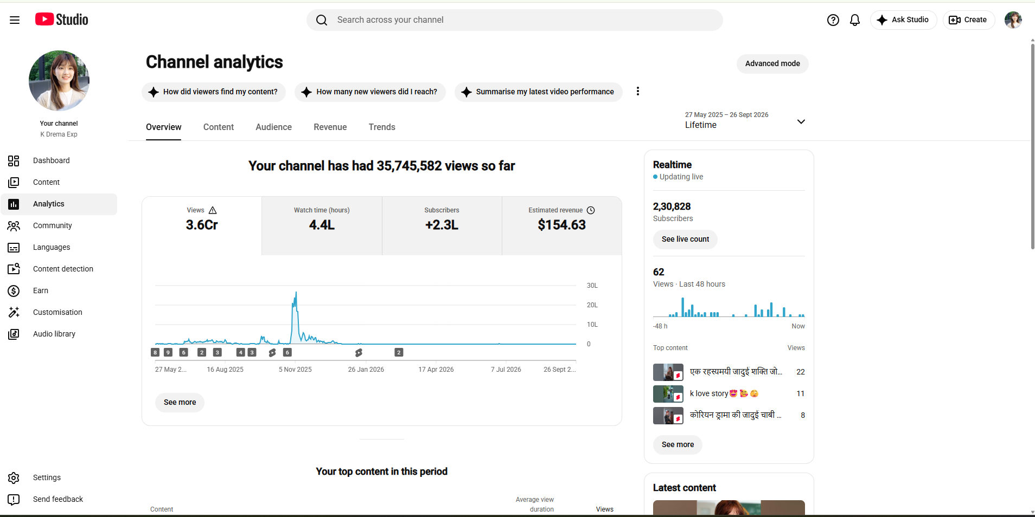This screenshot has width=1035, height=517.
Task: Open the account avatar menu
Action: (1013, 20)
